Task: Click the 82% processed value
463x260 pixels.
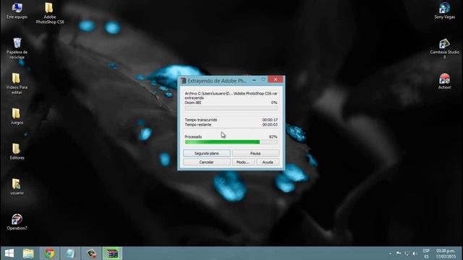Action: click(x=273, y=136)
